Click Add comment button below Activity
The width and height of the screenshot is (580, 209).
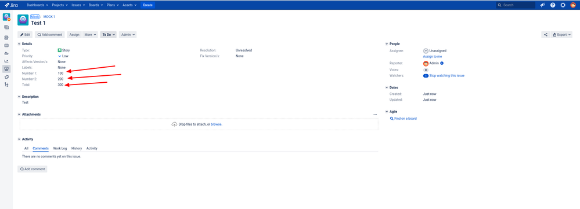click(x=32, y=169)
